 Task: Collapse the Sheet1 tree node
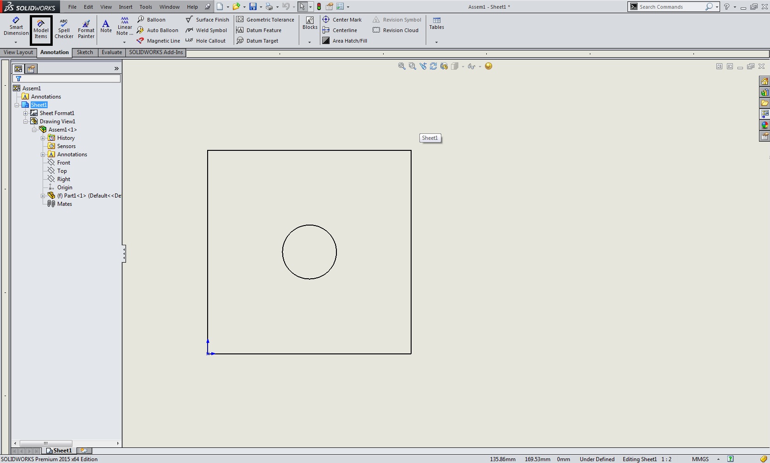17,105
